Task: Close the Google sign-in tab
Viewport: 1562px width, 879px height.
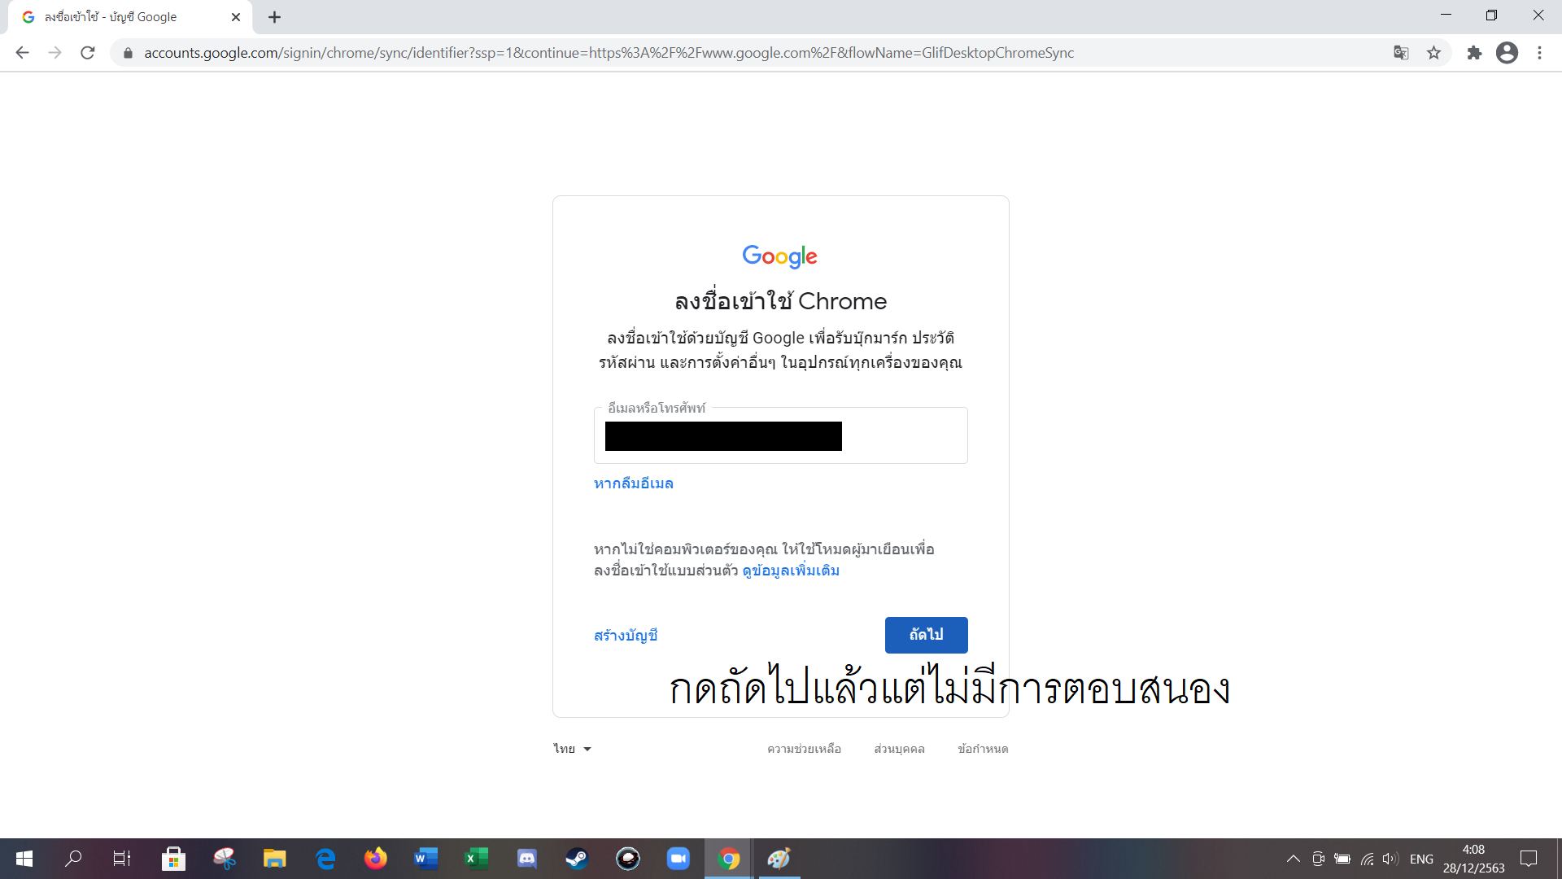Action: [x=236, y=17]
